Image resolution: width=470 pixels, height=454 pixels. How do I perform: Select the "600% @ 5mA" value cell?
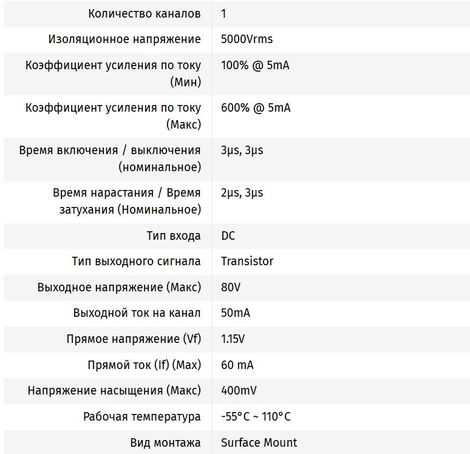256,107
